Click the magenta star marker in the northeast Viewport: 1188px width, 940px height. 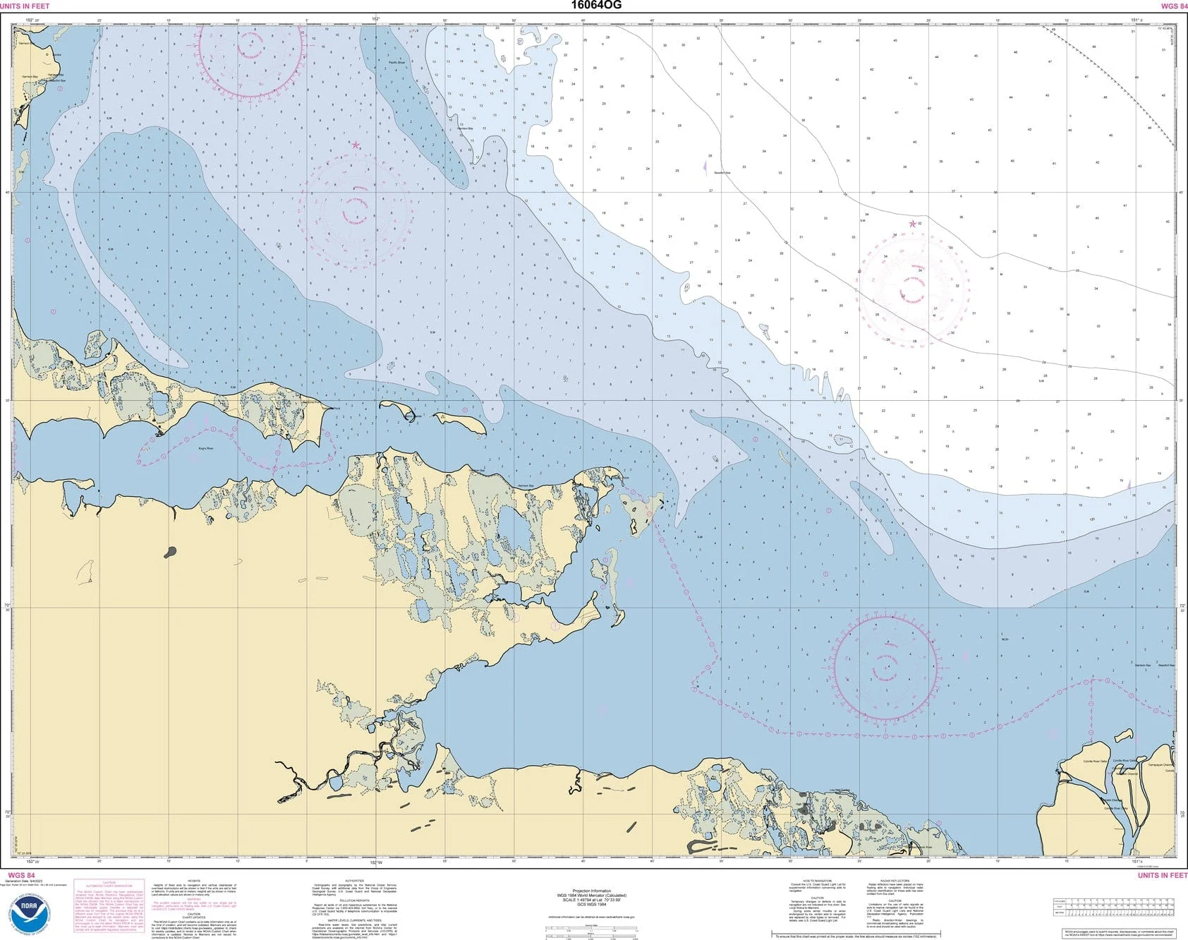[x=912, y=224]
